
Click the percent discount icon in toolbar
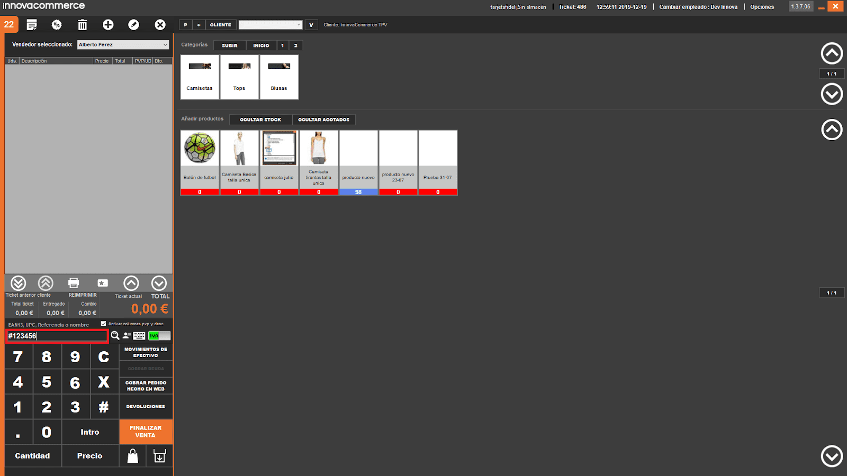coord(57,25)
